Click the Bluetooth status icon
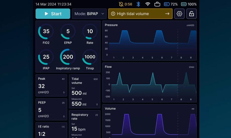The height and width of the screenshot is (138, 231). [138, 4]
